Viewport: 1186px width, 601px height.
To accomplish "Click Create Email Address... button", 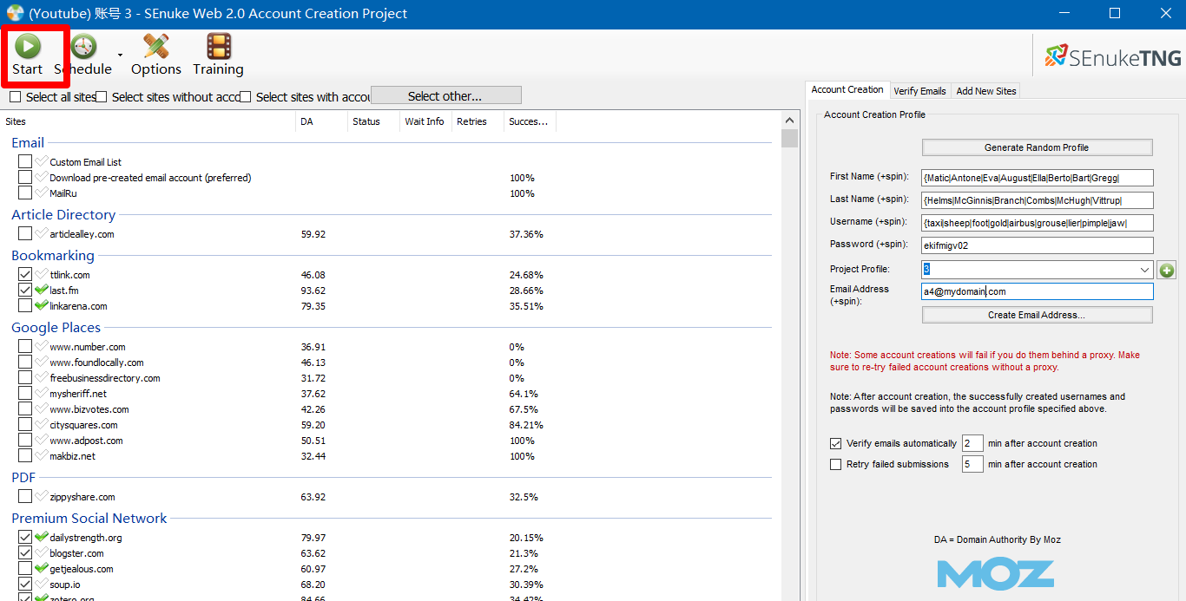I will point(1037,315).
